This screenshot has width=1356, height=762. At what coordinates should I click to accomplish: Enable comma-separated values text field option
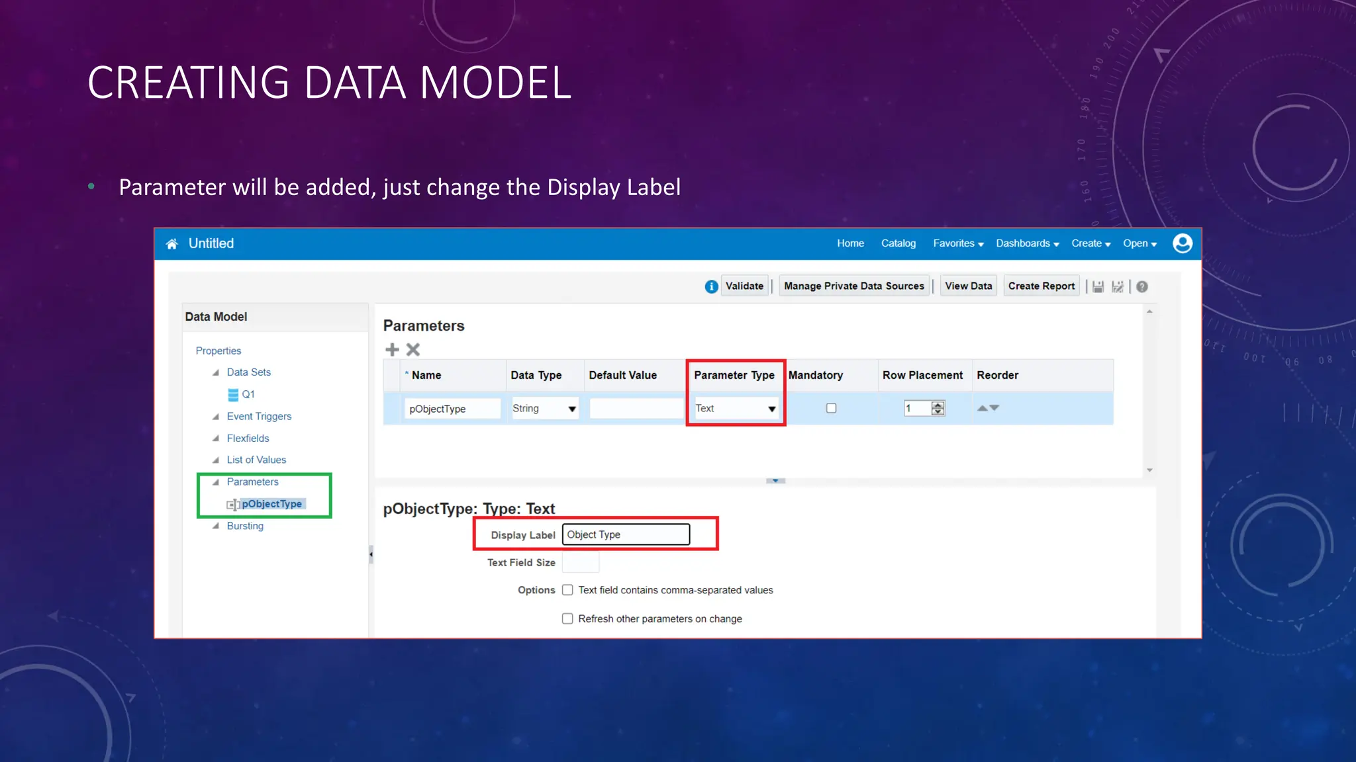point(567,590)
